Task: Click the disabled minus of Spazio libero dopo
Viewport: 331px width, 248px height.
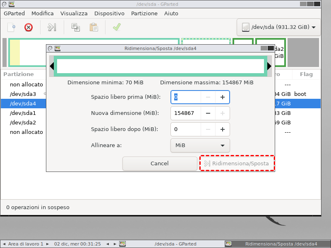Action: 208,129
